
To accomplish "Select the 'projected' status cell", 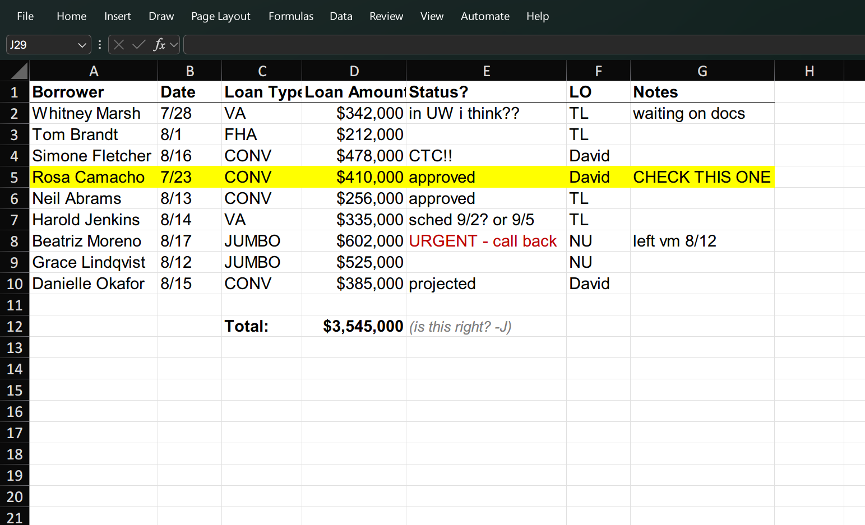I will [487, 284].
